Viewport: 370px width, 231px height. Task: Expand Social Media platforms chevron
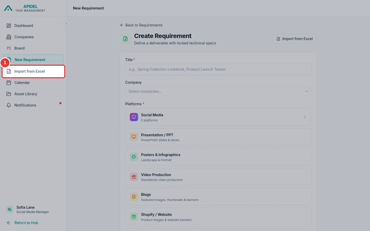coord(305,117)
